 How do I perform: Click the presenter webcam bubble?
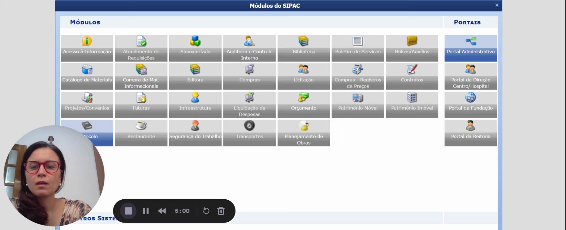tap(54, 176)
